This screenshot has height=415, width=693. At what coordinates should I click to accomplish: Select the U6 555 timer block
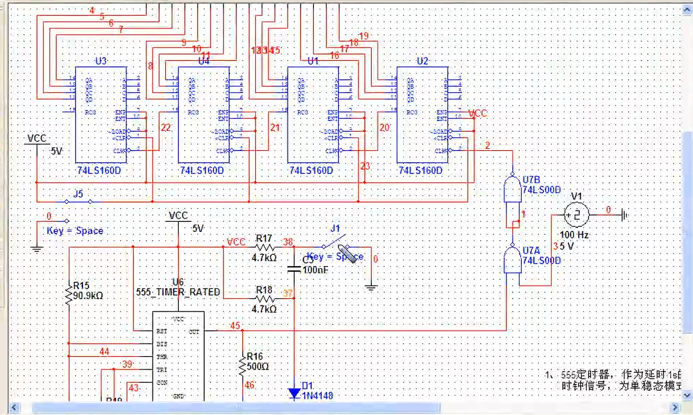(179, 357)
